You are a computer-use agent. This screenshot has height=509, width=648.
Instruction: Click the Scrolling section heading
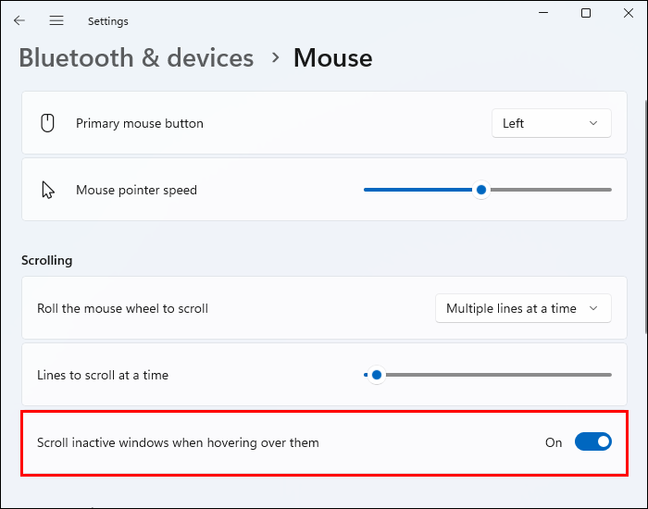tap(47, 260)
